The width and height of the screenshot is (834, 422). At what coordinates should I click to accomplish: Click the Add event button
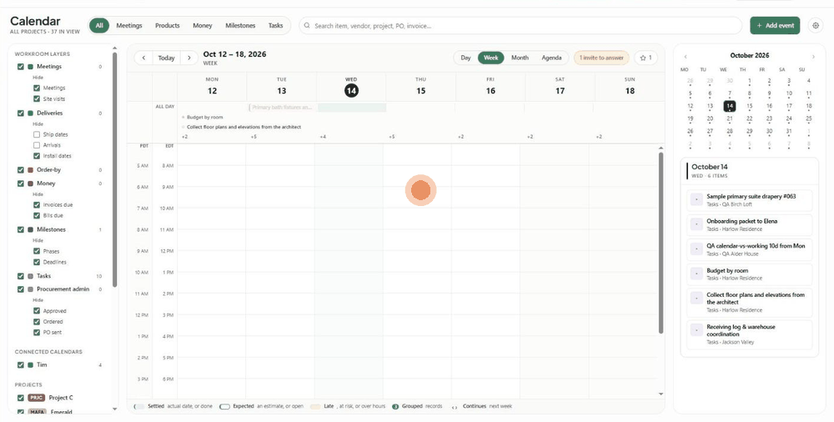click(775, 26)
